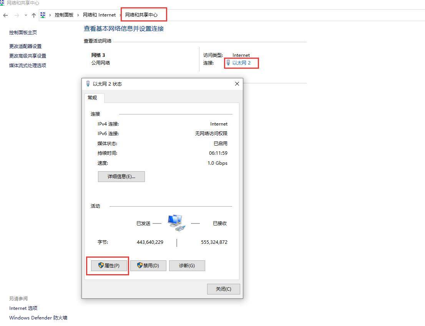
Task: Switch to the 常规 tab
Action: tap(93, 98)
